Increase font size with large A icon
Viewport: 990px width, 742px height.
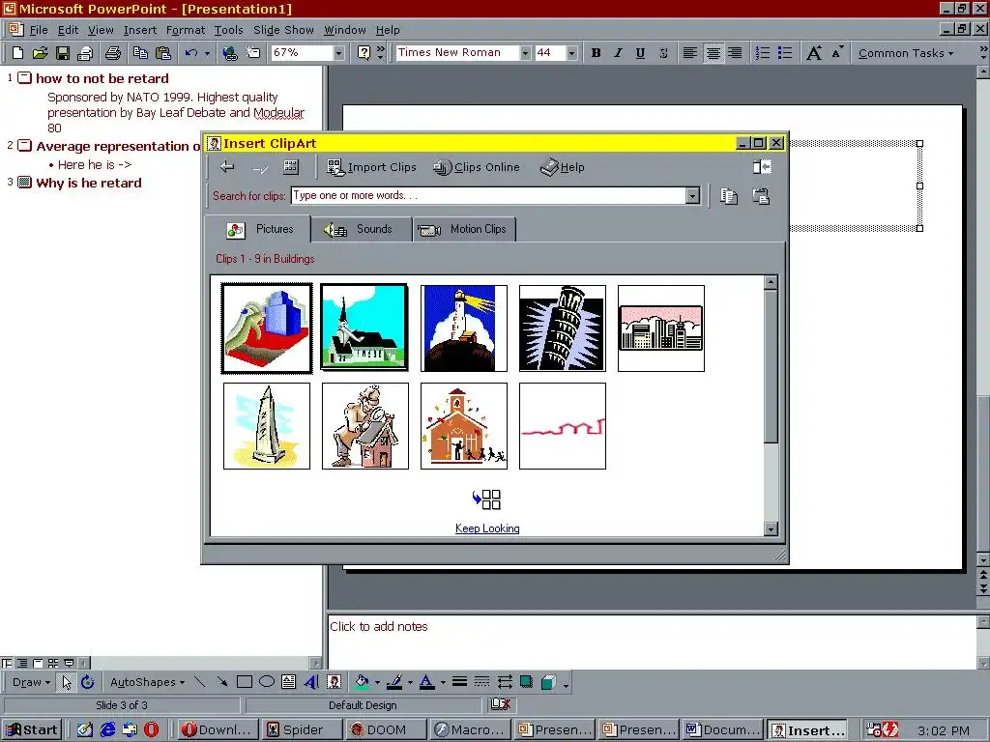pyautogui.click(x=814, y=53)
